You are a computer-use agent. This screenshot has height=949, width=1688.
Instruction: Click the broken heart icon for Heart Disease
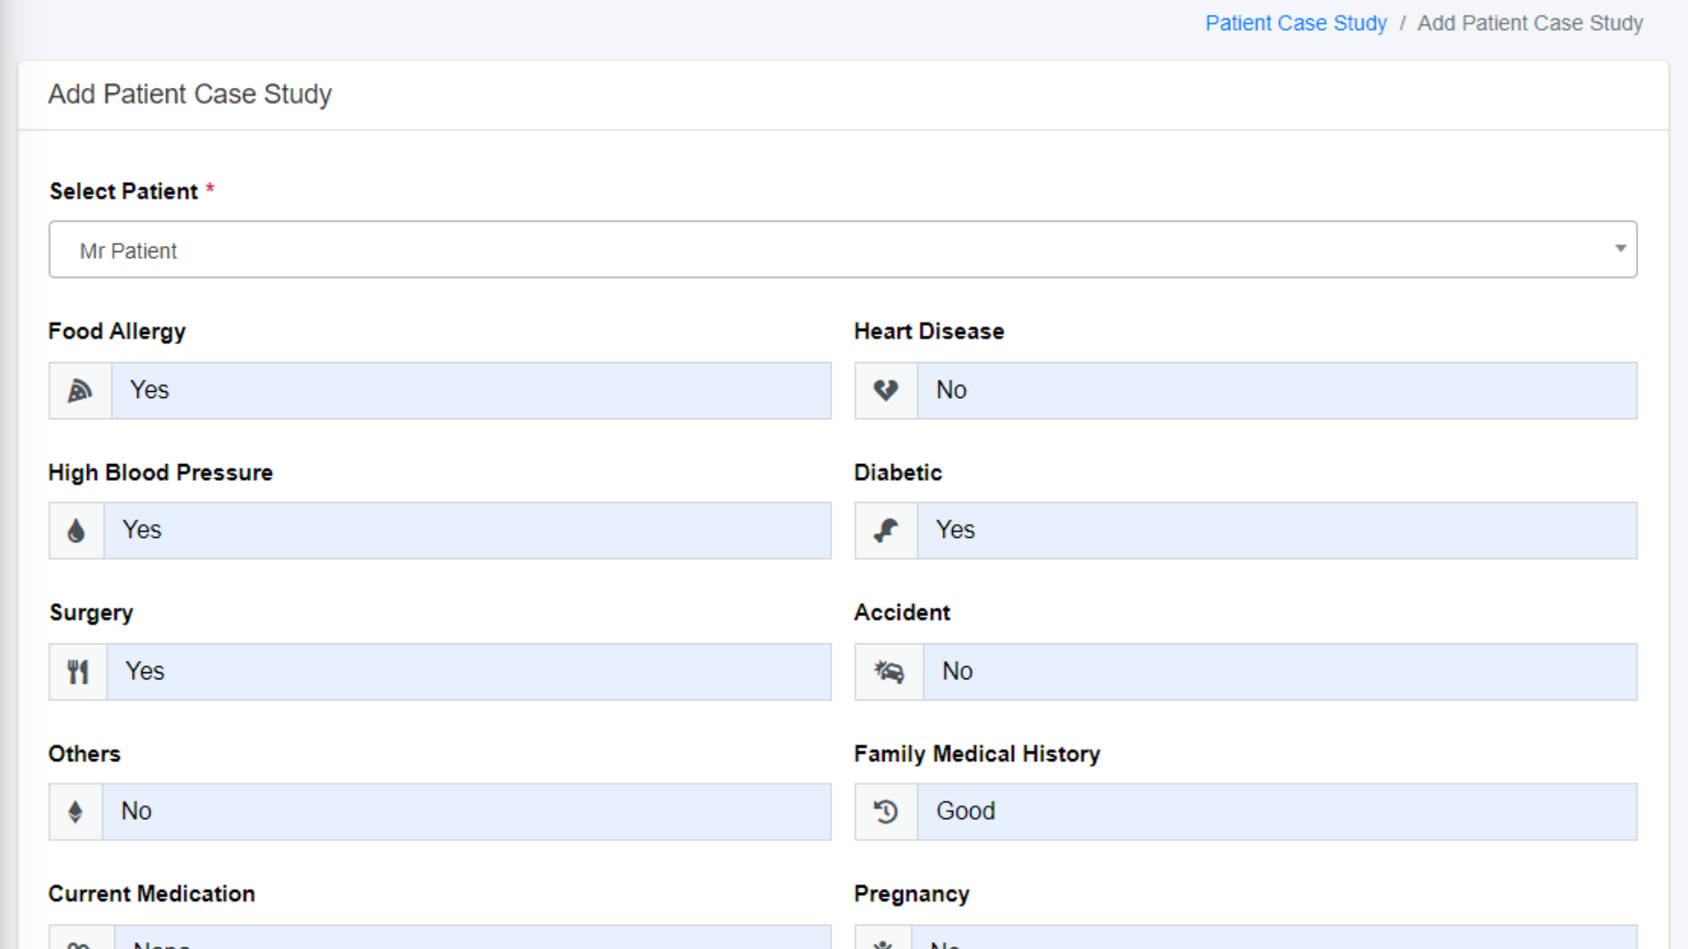coord(885,390)
